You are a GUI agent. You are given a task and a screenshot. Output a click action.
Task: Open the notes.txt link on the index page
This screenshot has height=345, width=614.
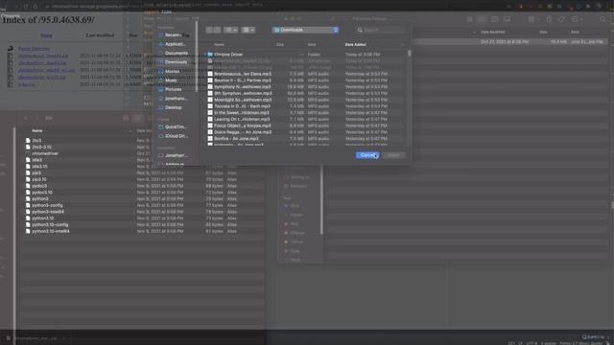click(x=26, y=84)
